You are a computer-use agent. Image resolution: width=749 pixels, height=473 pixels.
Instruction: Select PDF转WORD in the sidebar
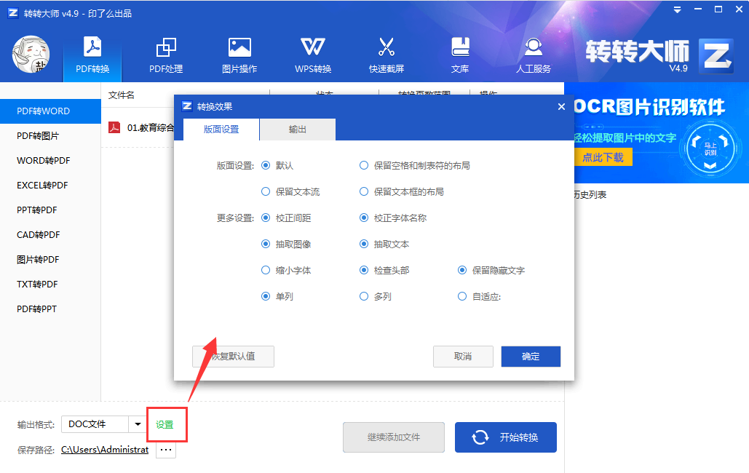50,111
